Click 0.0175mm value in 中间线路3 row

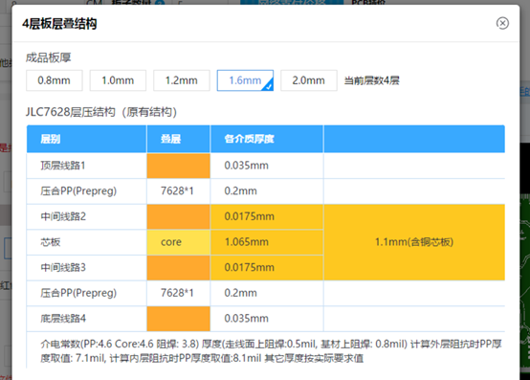click(249, 267)
